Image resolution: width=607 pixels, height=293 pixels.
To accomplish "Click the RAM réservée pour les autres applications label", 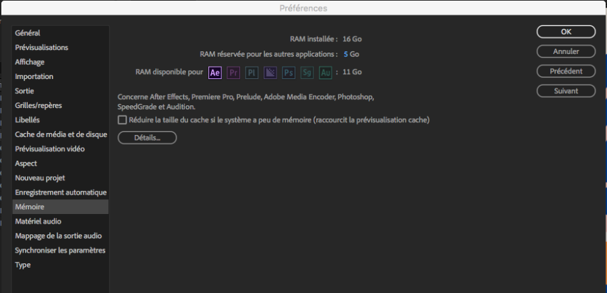I will [x=268, y=54].
